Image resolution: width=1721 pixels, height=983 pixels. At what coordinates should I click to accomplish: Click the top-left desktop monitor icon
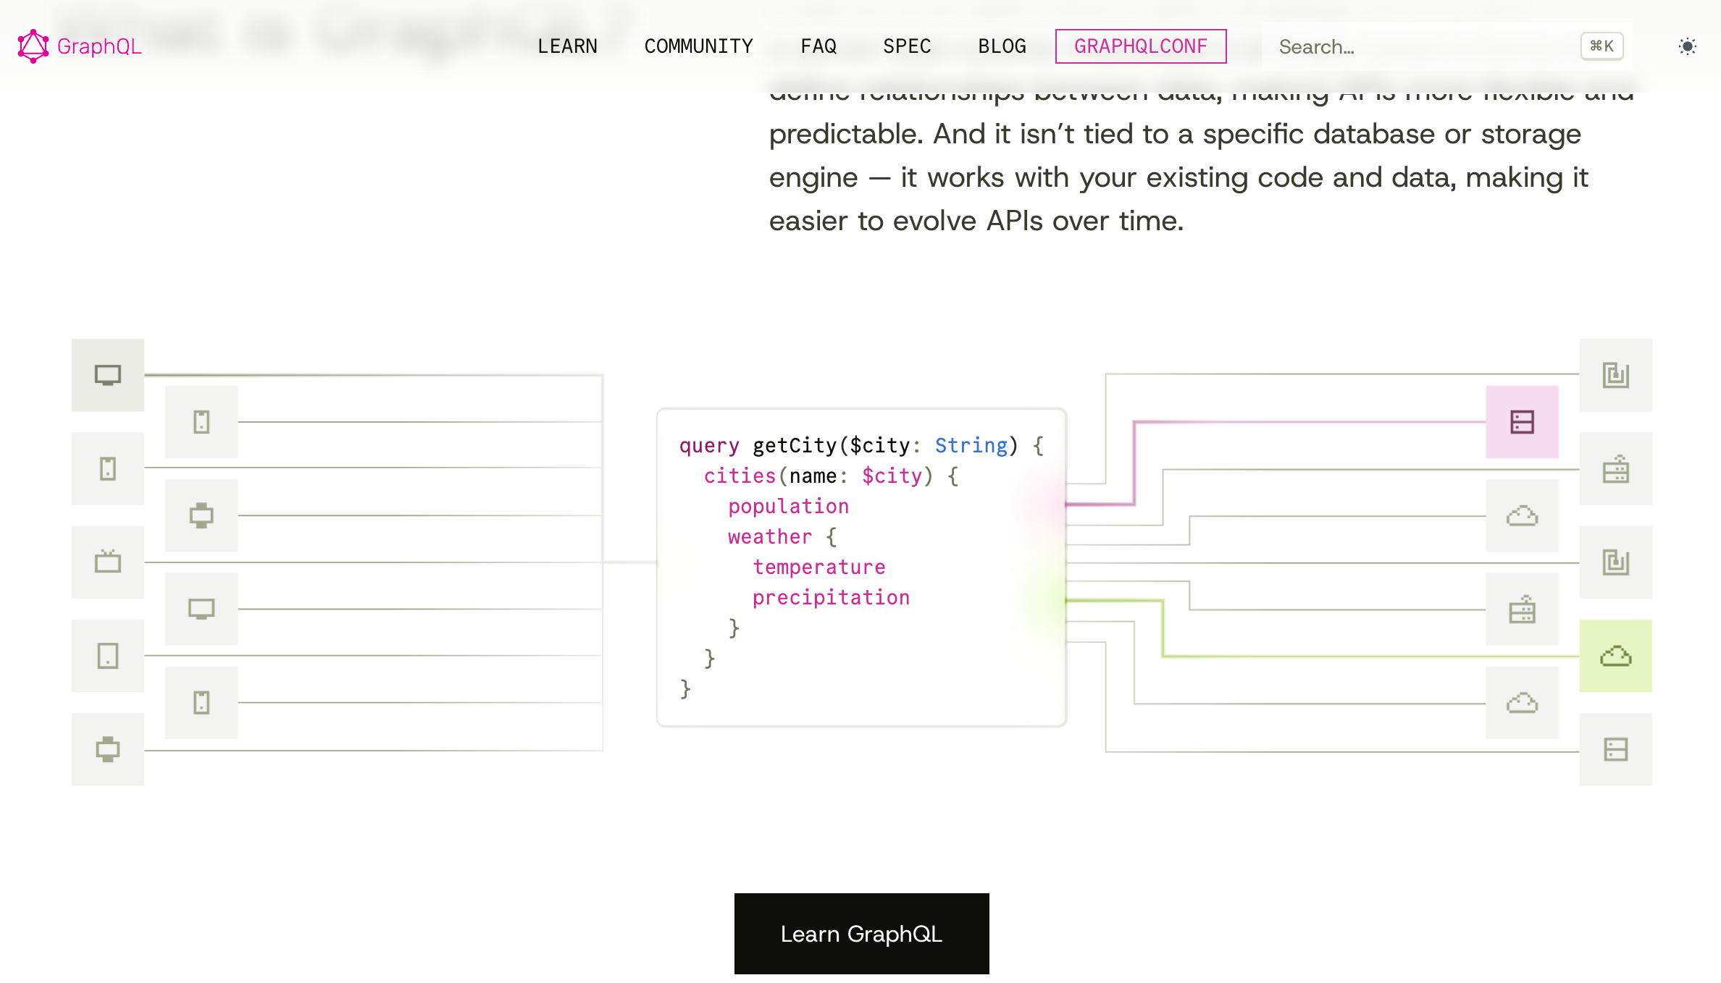108,375
